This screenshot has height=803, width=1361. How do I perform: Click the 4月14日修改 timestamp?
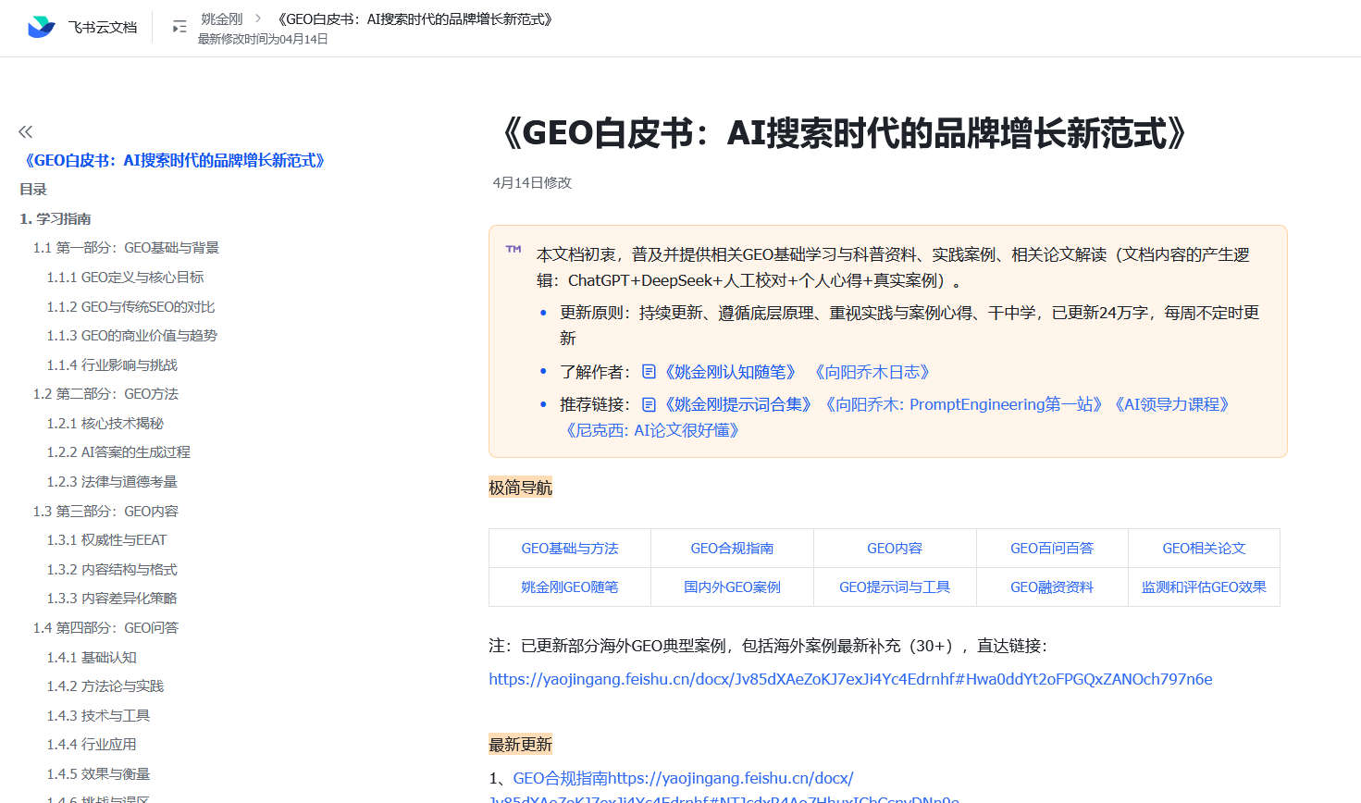532,183
